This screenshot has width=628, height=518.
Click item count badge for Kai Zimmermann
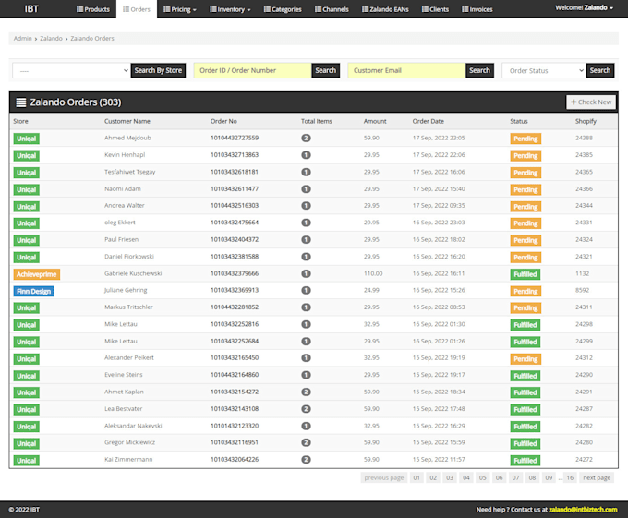tap(306, 460)
